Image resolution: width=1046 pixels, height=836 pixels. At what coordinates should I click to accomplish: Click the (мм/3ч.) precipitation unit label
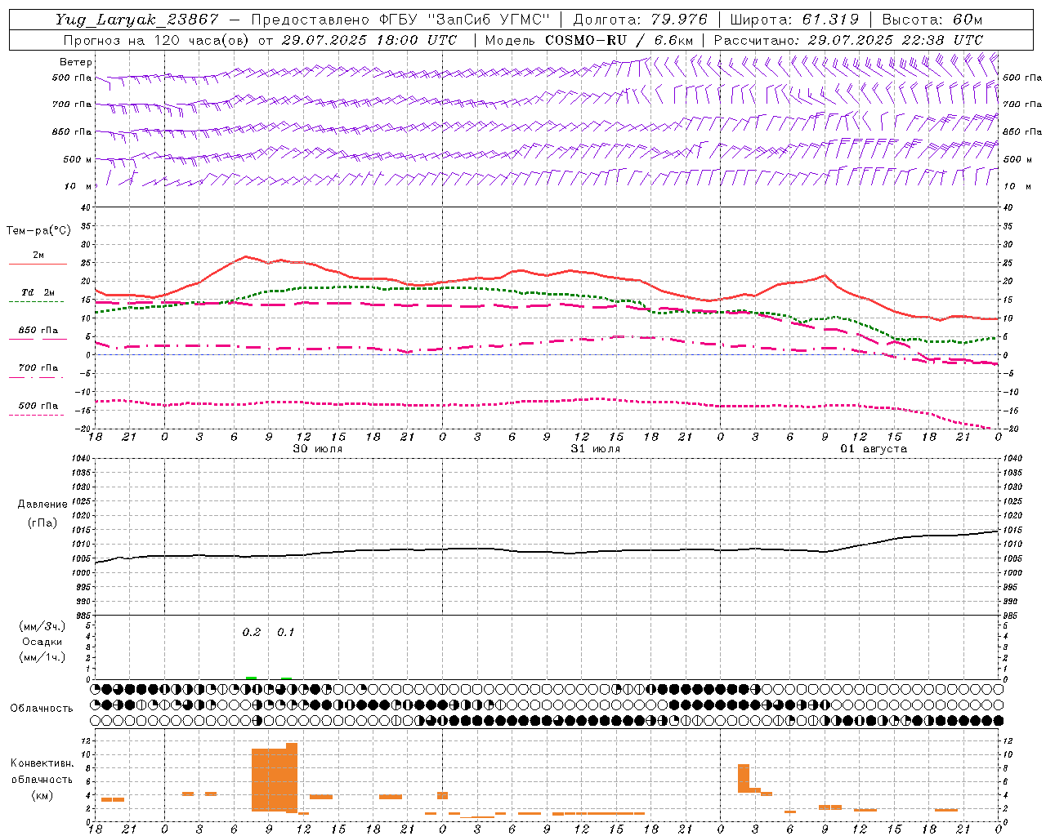[42, 626]
